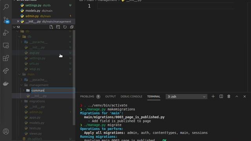Click the Explorer vertical scrollbar
The height and width of the screenshot is (141, 251).
[x=74, y=78]
